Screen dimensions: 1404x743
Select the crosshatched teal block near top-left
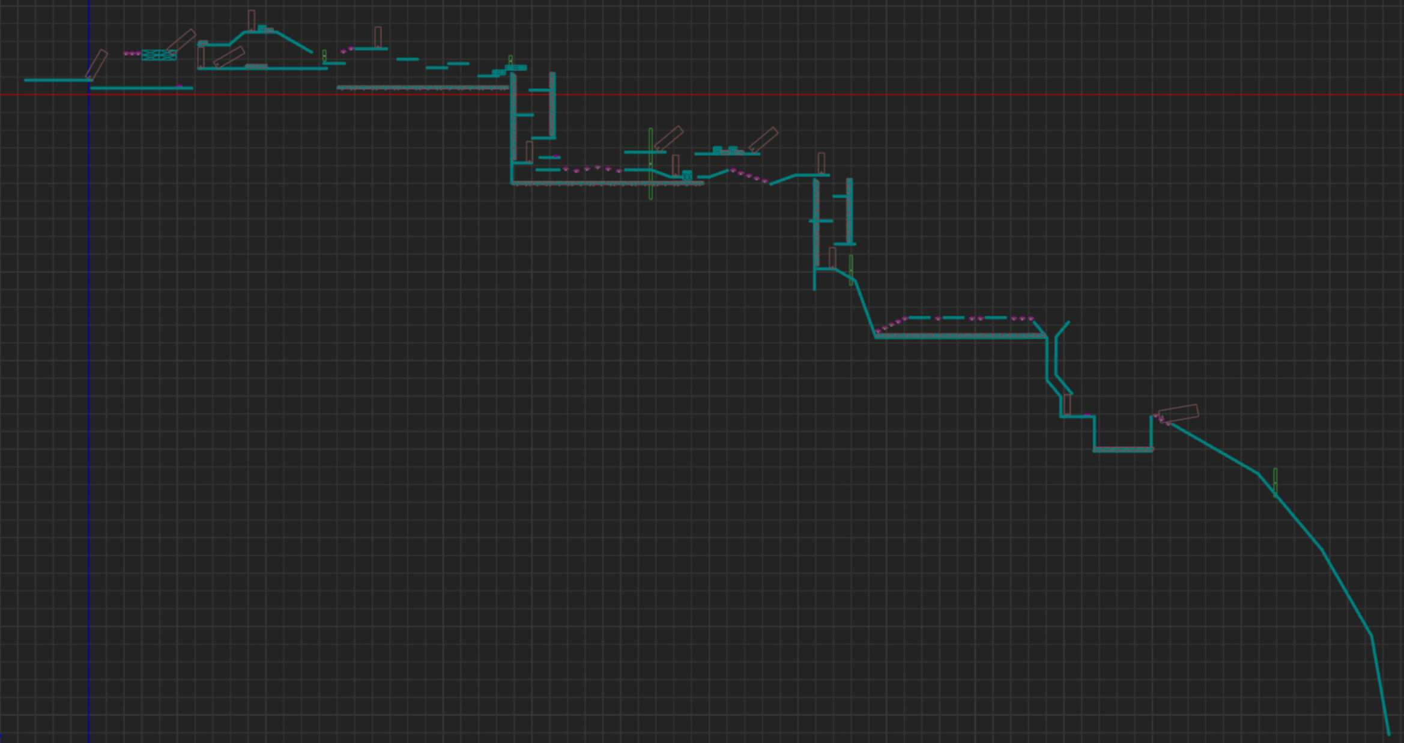pyautogui.click(x=159, y=55)
